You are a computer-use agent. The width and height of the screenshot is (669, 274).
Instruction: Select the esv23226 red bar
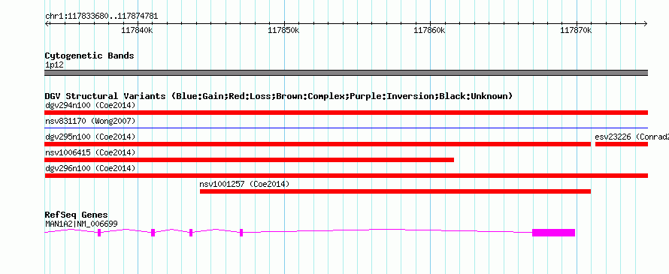(621, 144)
